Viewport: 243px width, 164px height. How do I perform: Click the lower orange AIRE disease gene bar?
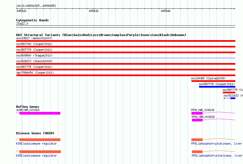(40, 152)
